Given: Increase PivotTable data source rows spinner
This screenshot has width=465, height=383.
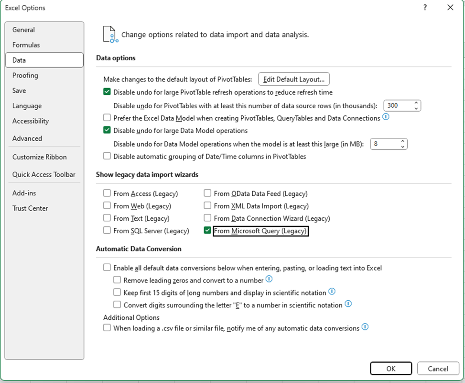Looking at the screenshot, I should (x=416, y=103).
